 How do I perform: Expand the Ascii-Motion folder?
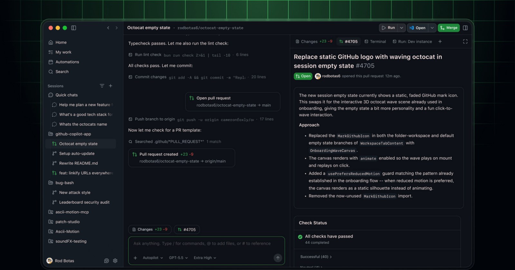64,231
